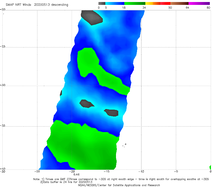The width and height of the screenshot is (213, 187).
Task: Click the note line beginning "Note: 1) Times are GMT"
Action: [x=121, y=179]
